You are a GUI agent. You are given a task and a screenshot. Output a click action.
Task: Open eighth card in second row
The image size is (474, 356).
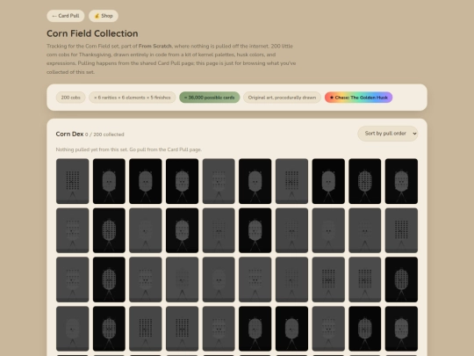328,230
